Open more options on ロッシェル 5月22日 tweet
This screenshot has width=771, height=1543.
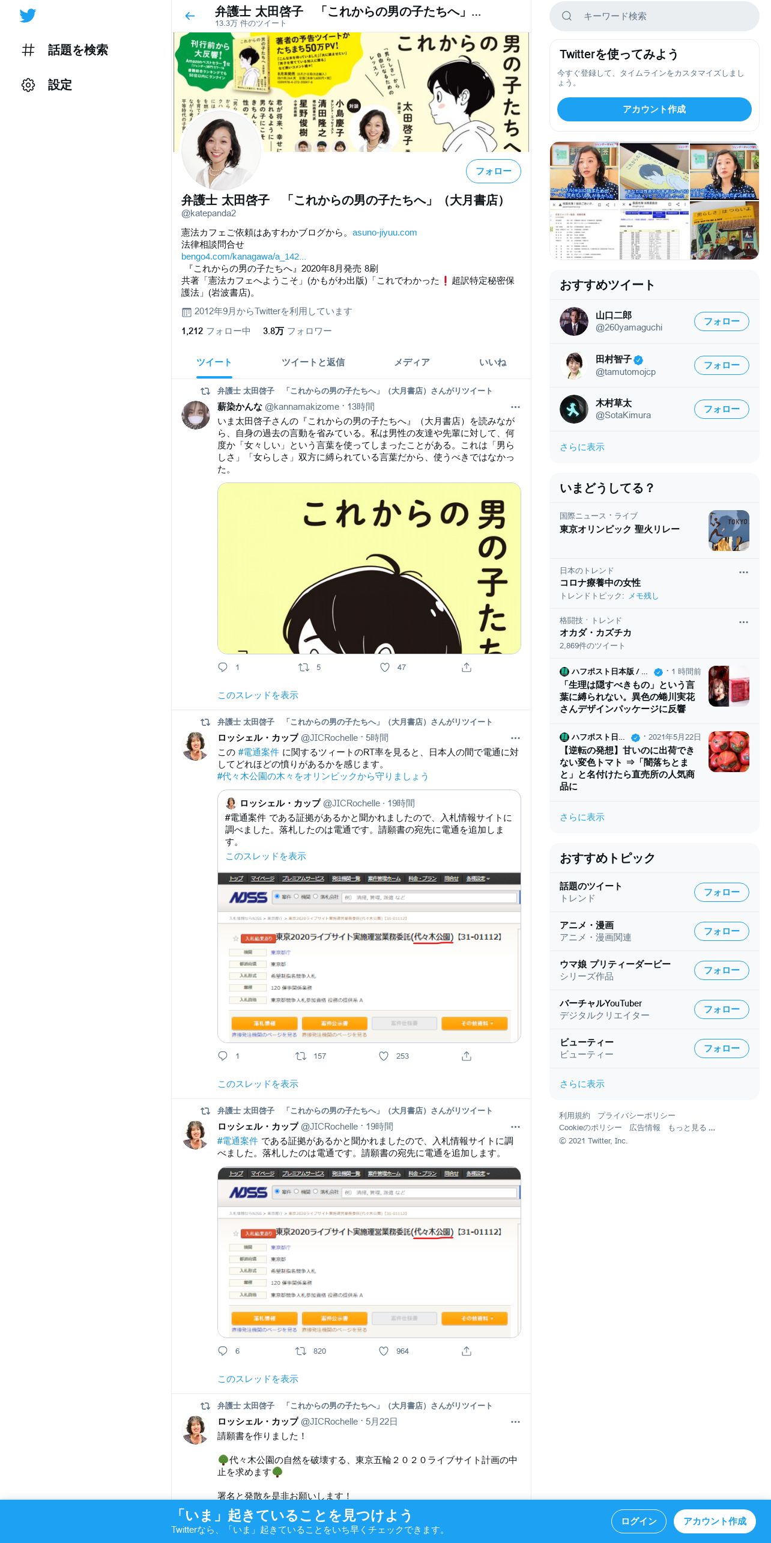(x=515, y=1422)
